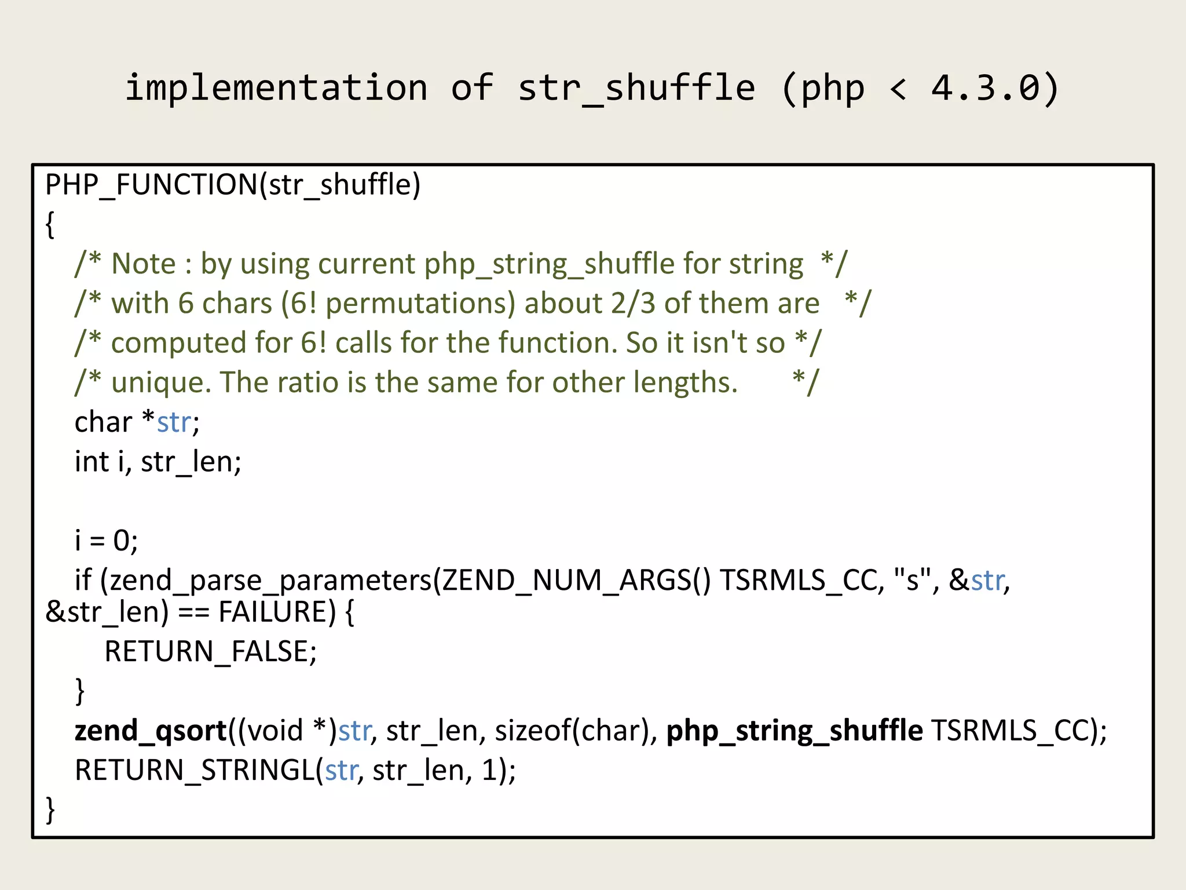Click the final closing brace of the function

pos(50,810)
